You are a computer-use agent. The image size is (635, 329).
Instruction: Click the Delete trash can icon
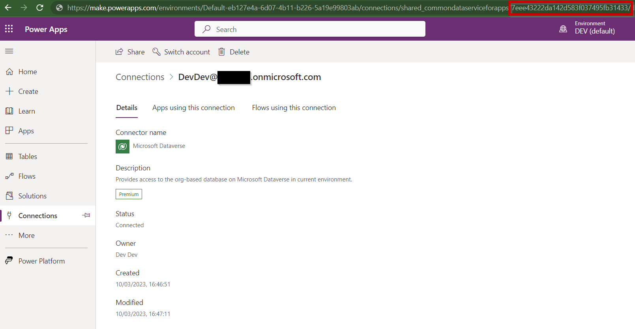coord(222,52)
